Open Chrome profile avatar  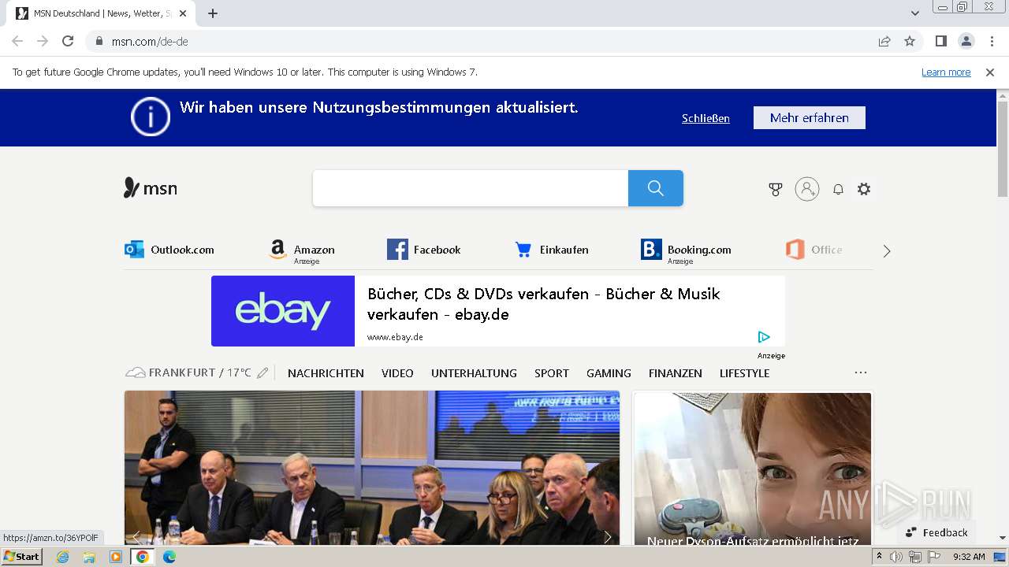point(966,41)
